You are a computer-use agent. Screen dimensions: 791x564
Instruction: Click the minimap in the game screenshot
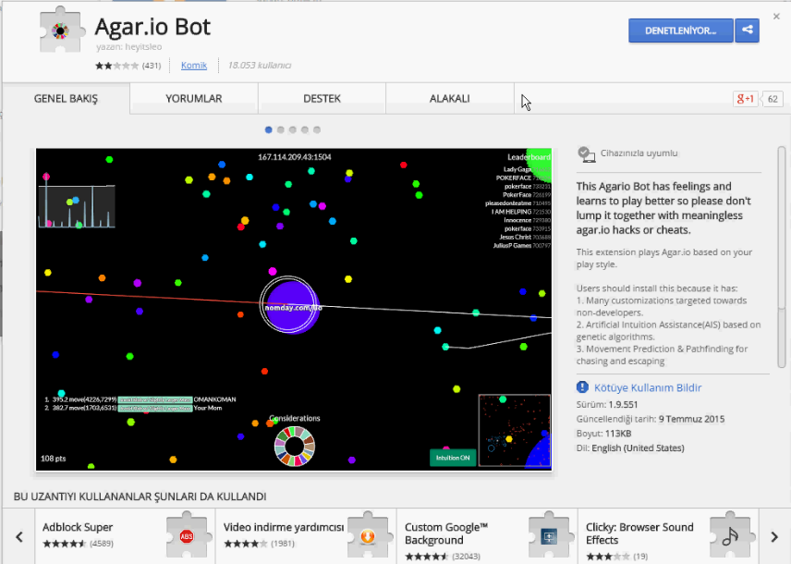click(515, 430)
